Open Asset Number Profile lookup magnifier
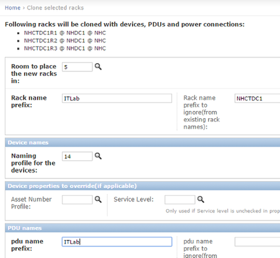This screenshot has width=280, height=258. tap(98, 199)
